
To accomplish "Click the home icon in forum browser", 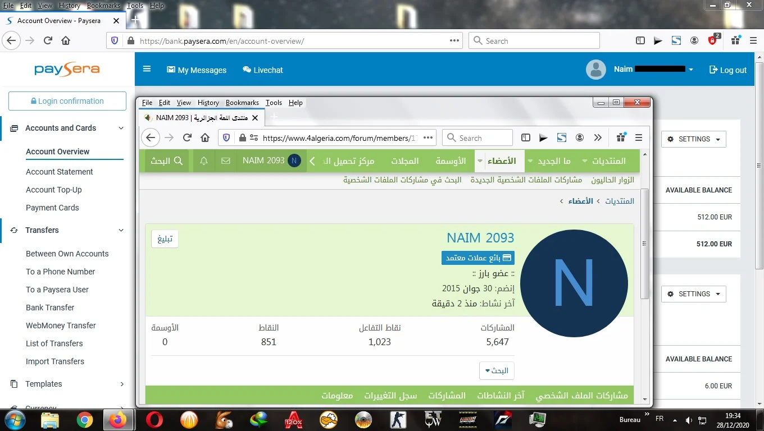I will pyautogui.click(x=205, y=138).
